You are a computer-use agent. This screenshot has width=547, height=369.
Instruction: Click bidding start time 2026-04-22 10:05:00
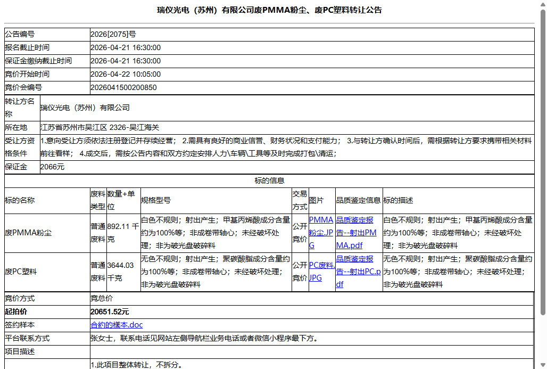126,74
